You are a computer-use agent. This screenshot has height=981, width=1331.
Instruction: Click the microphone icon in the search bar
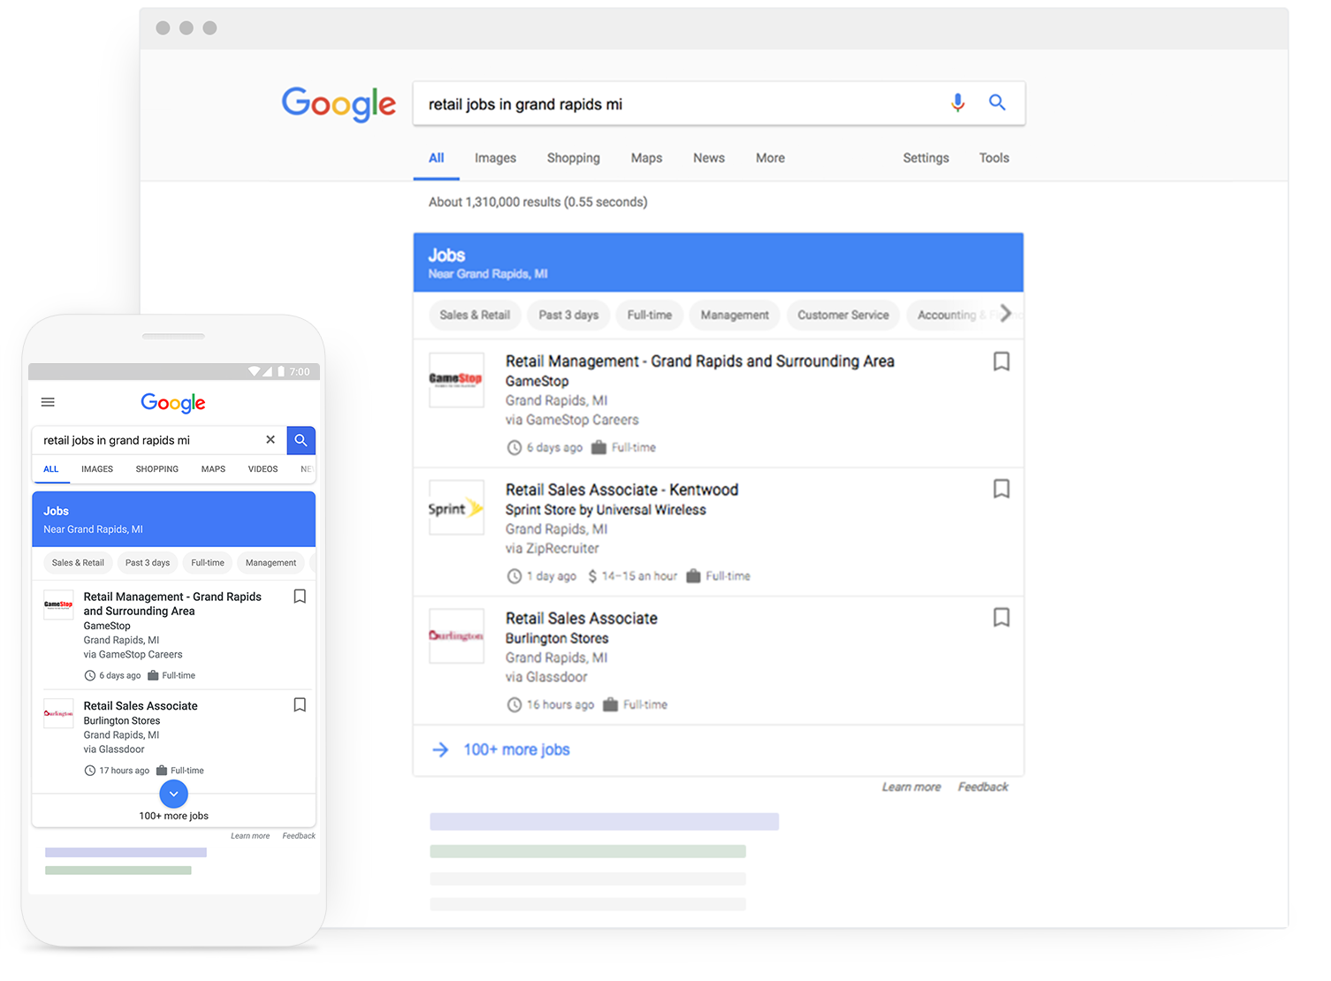click(958, 103)
